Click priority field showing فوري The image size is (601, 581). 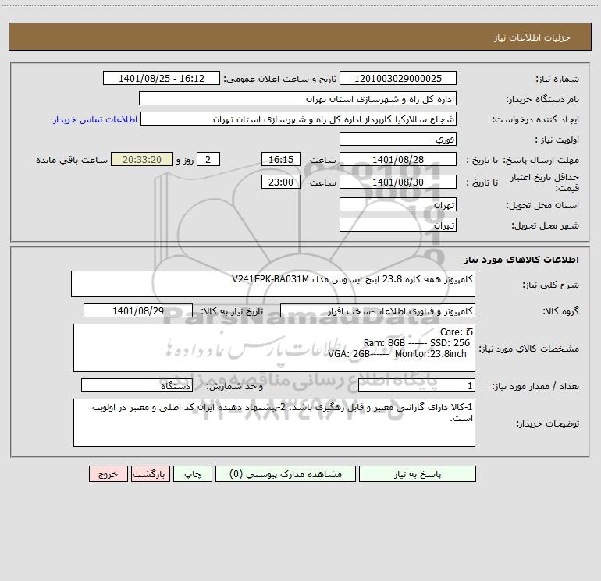[398, 139]
